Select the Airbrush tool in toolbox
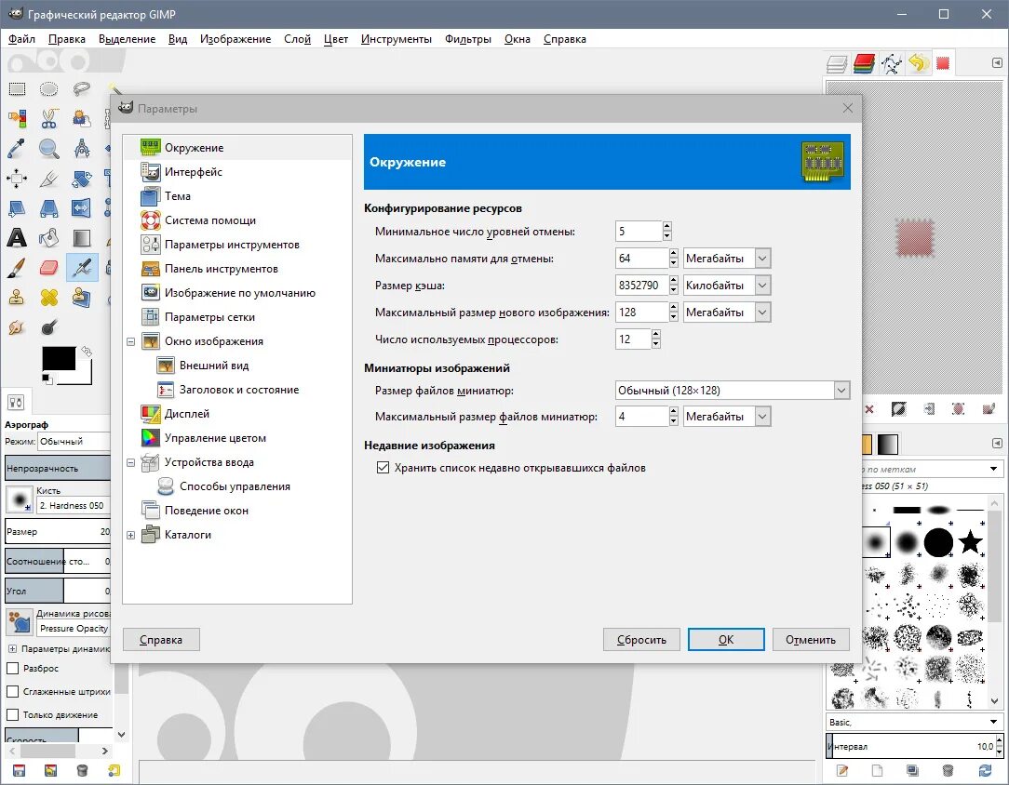This screenshot has width=1009, height=785. 82,268
